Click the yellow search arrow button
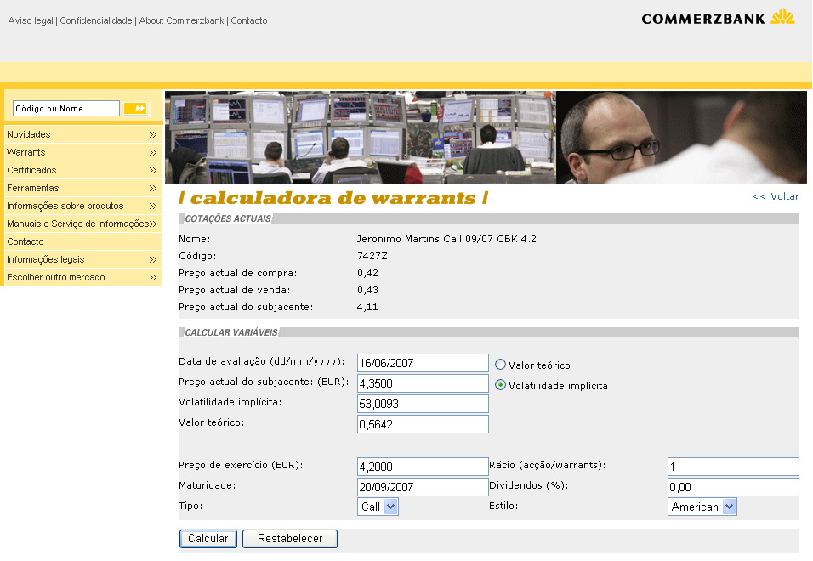The image size is (813, 561). 135,108
